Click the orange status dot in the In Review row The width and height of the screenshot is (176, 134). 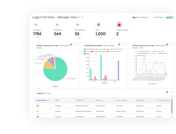pos(38,106)
